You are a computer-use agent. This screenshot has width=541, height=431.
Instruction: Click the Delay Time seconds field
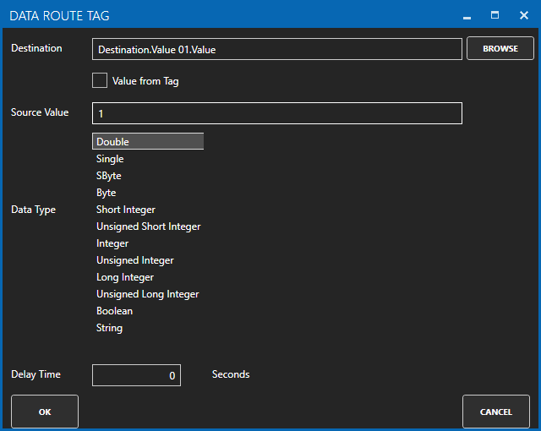tap(136, 375)
